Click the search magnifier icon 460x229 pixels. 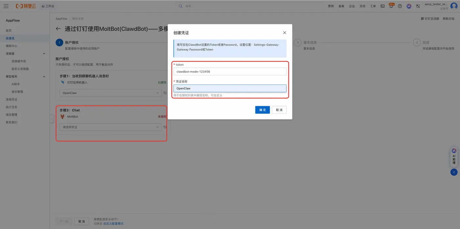click(180, 6)
